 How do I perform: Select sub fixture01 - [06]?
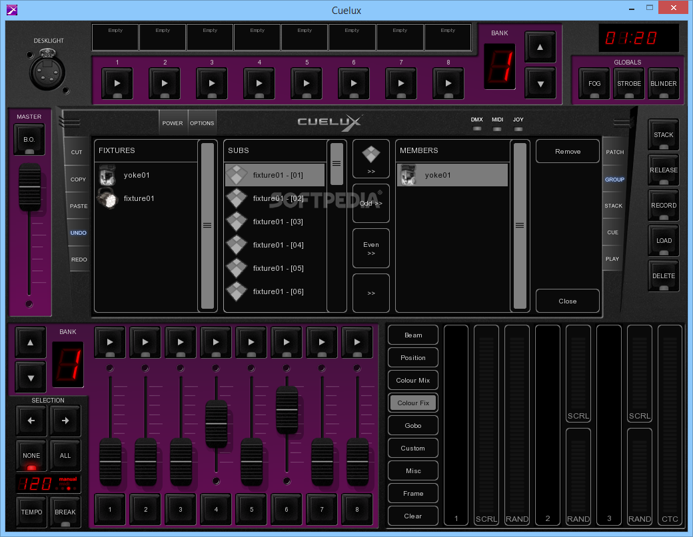click(x=275, y=291)
